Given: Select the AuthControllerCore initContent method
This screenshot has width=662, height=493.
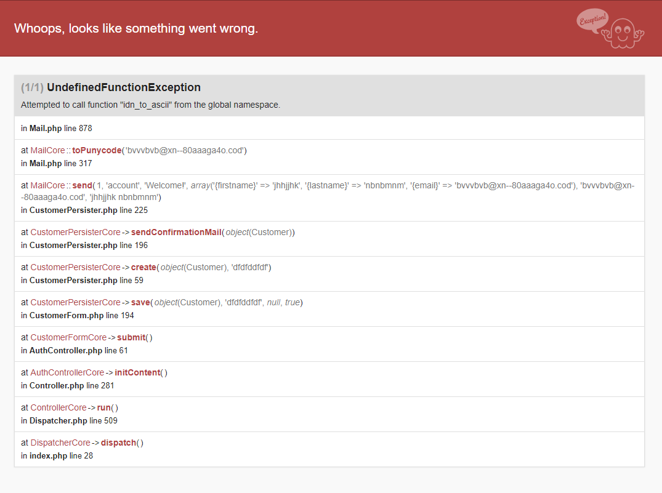Looking at the screenshot, I should pyautogui.click(x=137, y=373).
